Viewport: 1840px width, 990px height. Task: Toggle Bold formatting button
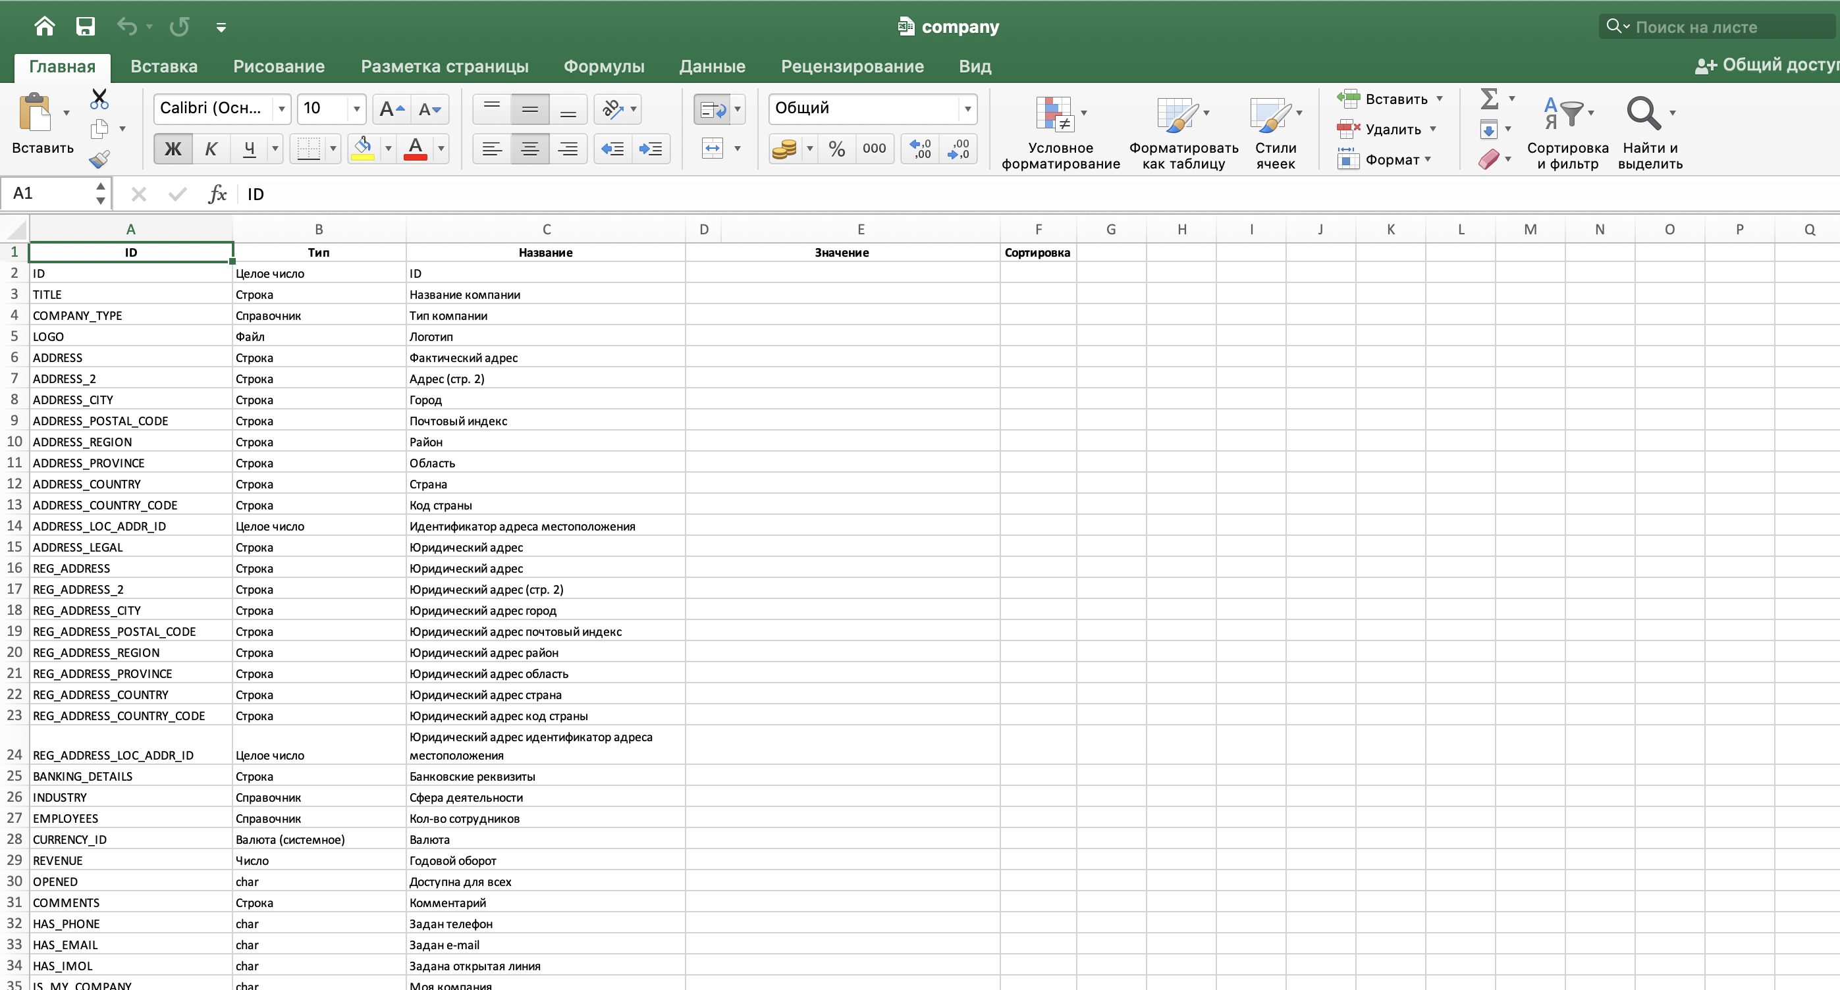coord(173,149)
